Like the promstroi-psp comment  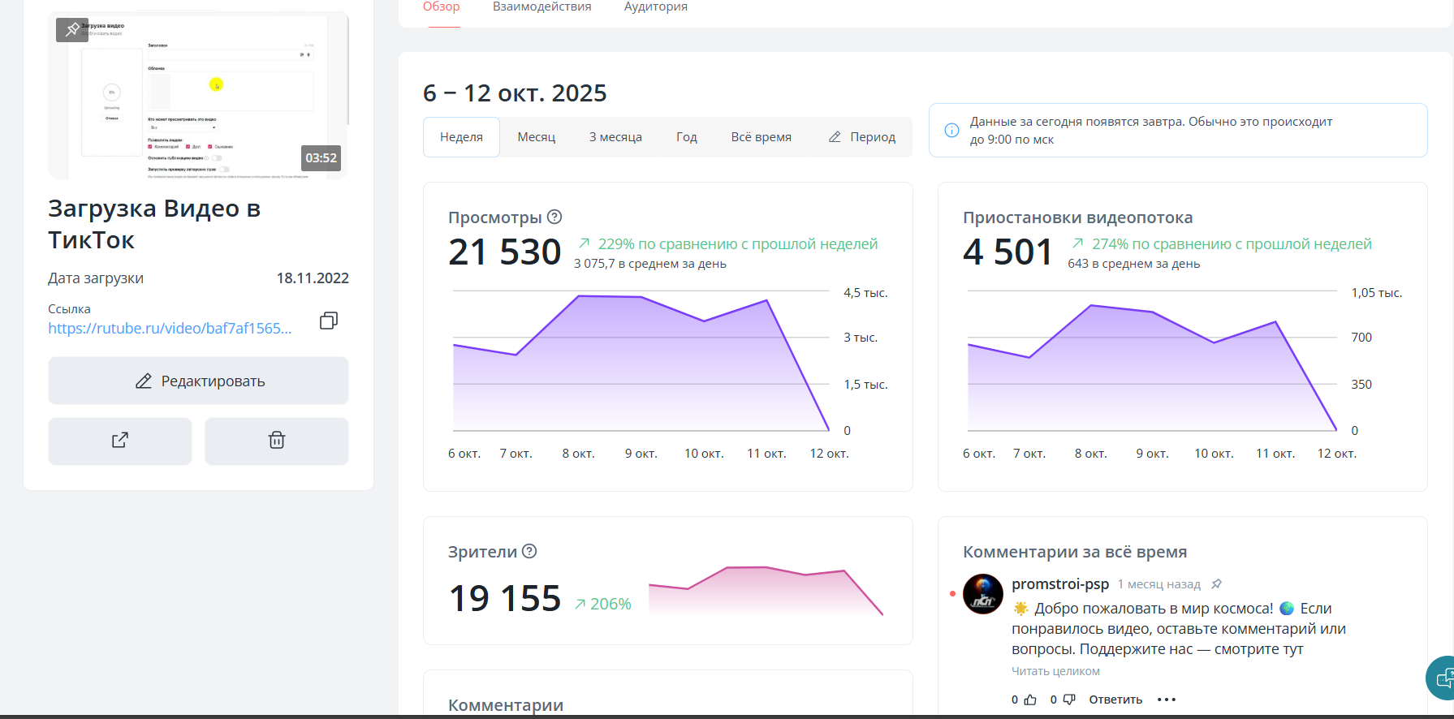pos(1030,700)
